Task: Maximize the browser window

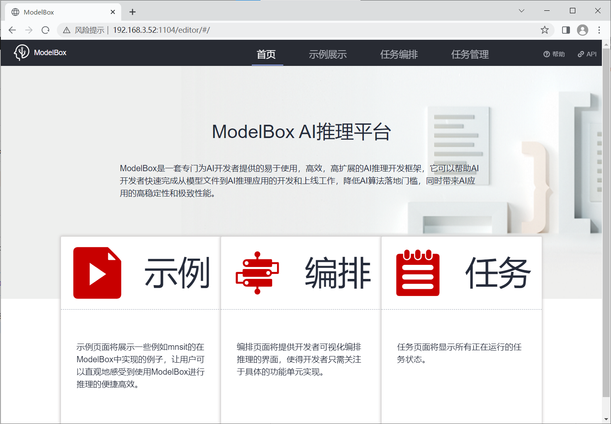Action: click(572, 11)
